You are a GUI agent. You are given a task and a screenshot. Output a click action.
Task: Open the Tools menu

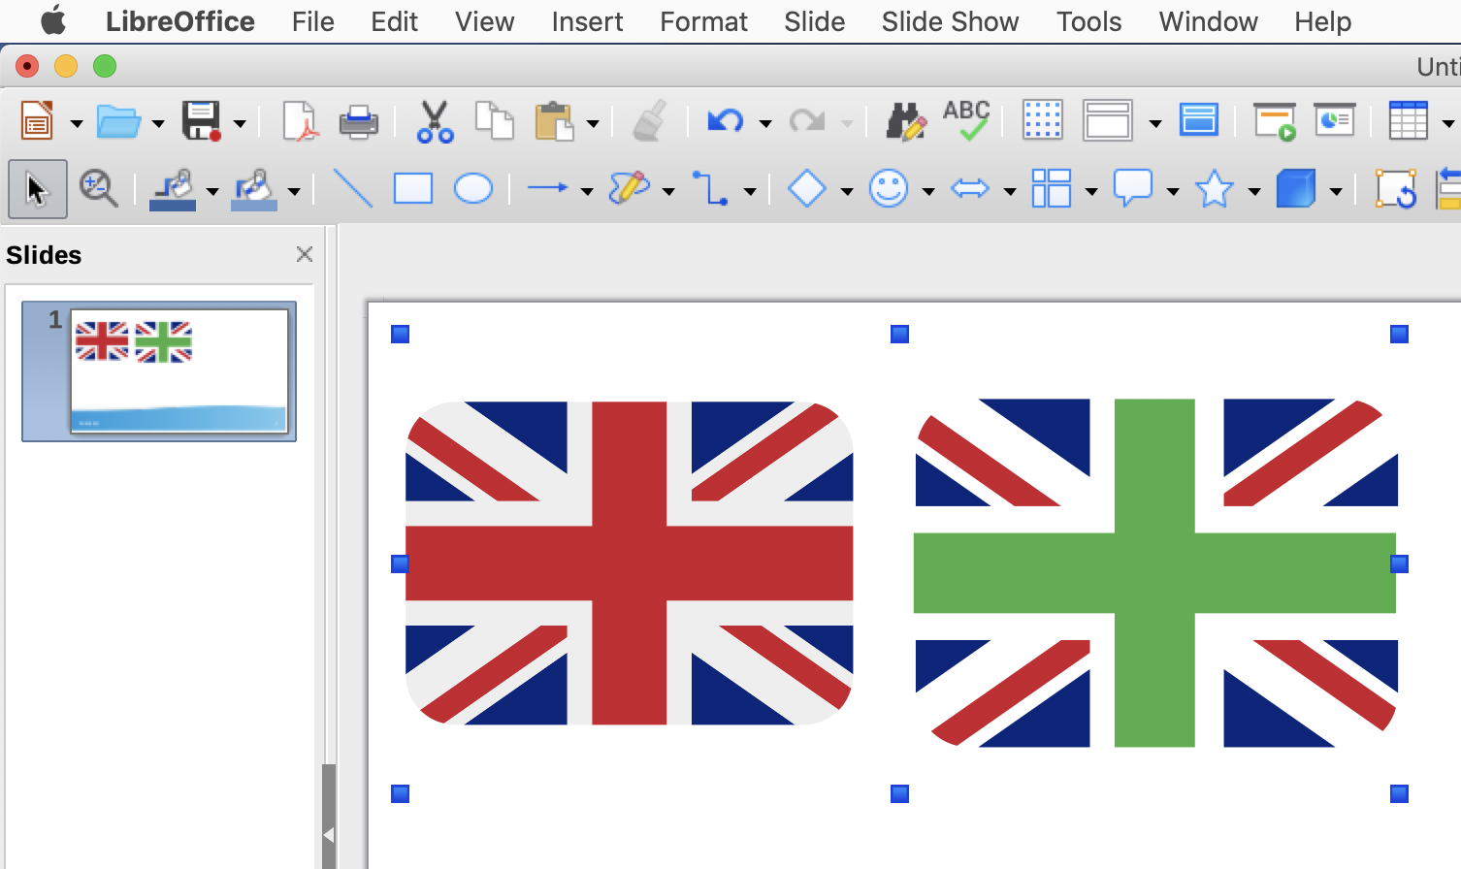click(x=1089, y=21)
